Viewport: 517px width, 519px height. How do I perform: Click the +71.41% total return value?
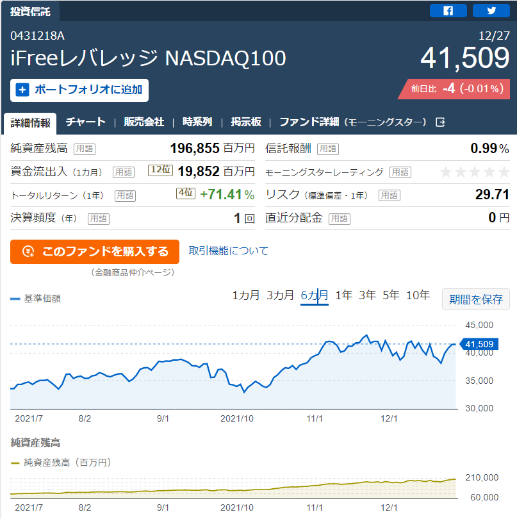[x=227, y=195]
